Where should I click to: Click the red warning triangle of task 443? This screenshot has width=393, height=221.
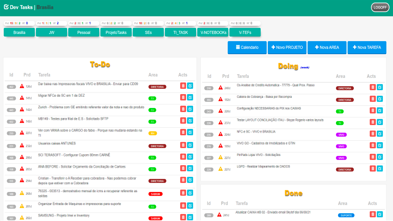click(x=22, y=109)
